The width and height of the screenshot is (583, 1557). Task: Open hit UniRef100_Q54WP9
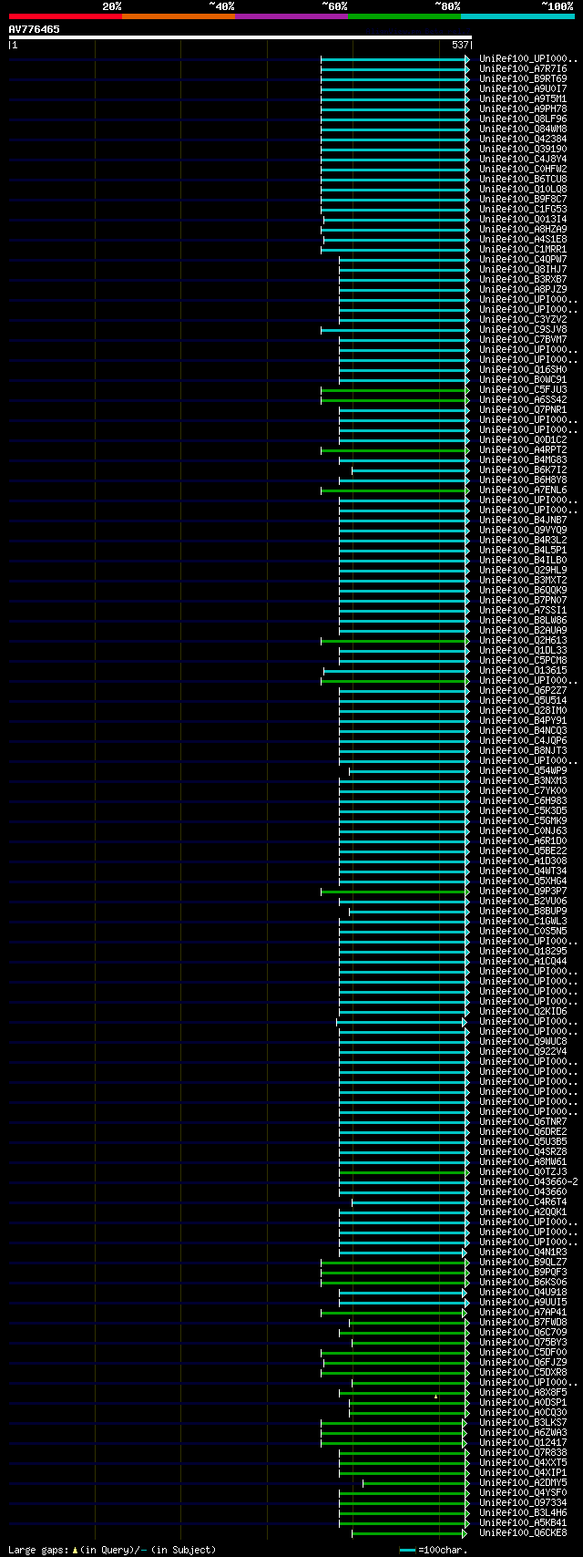[523, 770]
